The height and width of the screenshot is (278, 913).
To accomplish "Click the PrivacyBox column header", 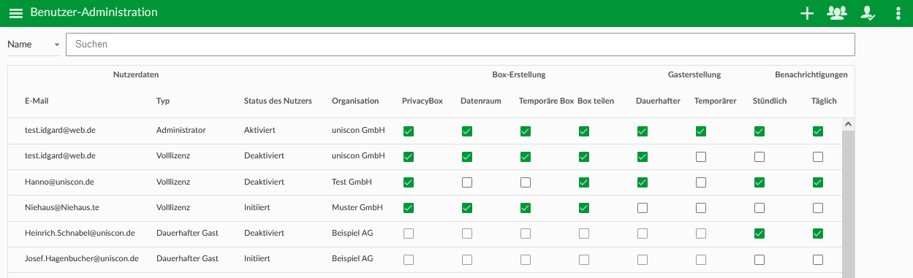I will [423, 101].
